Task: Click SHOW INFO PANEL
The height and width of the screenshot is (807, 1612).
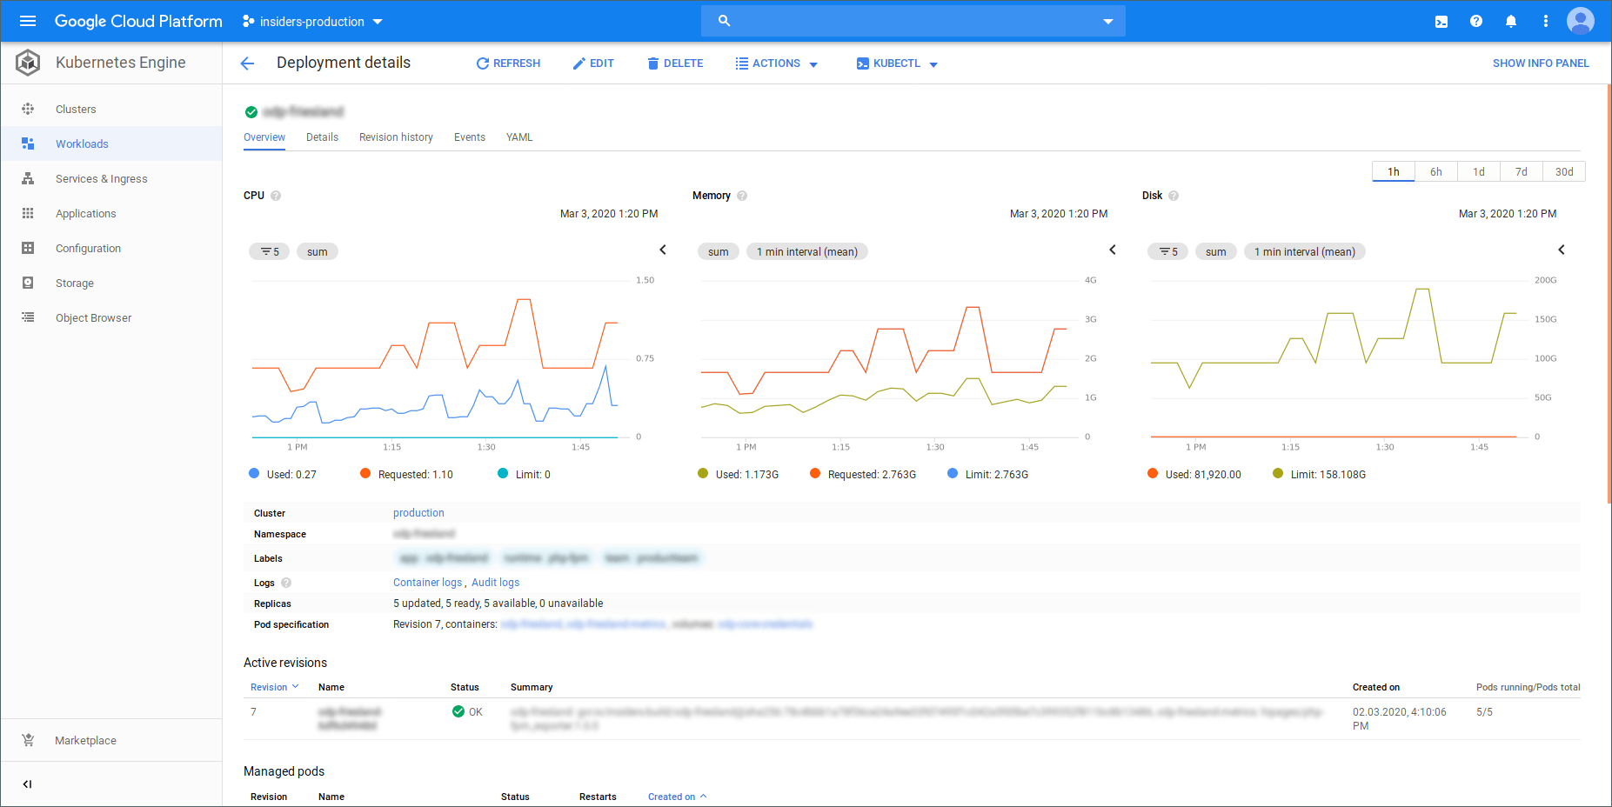Action: pyautogui.click(x=1541, y=63)
